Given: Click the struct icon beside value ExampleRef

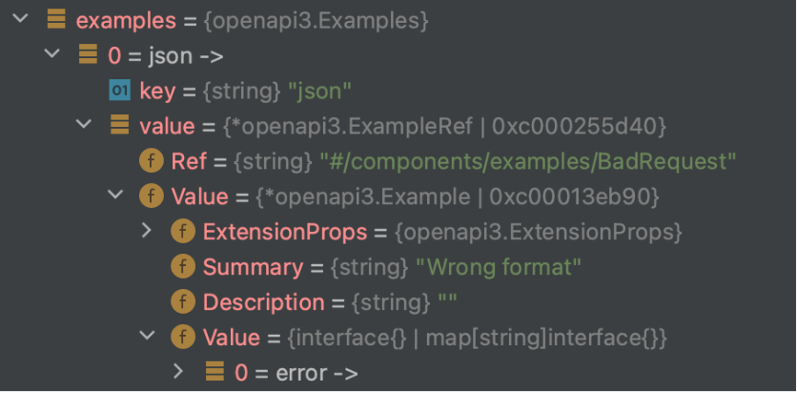Looking at the screenshot, I should (x=120, y=125).
